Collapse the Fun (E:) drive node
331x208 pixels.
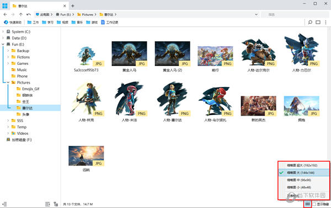click(x=3, y=44)
